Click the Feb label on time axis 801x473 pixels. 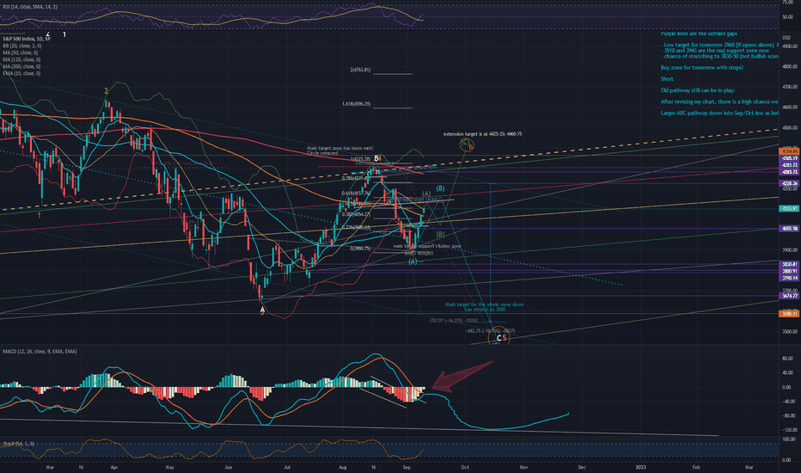(696, 467)
